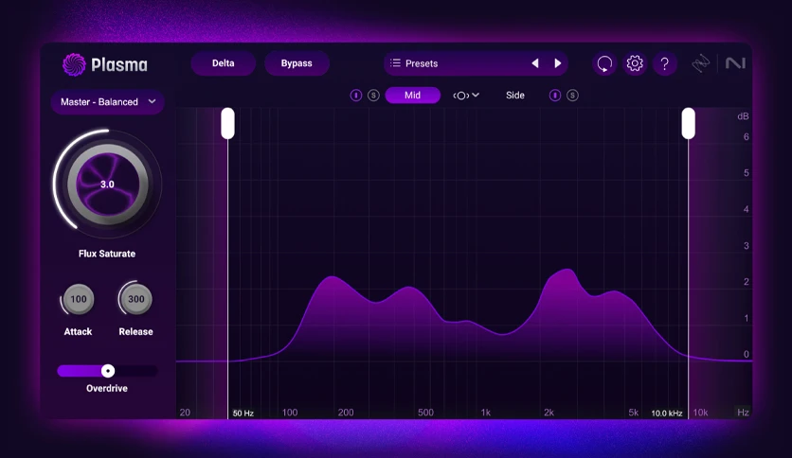The width and height of the screenshot is (792, 458).
Task: Open the Presets list
Action: coord(476,63)
